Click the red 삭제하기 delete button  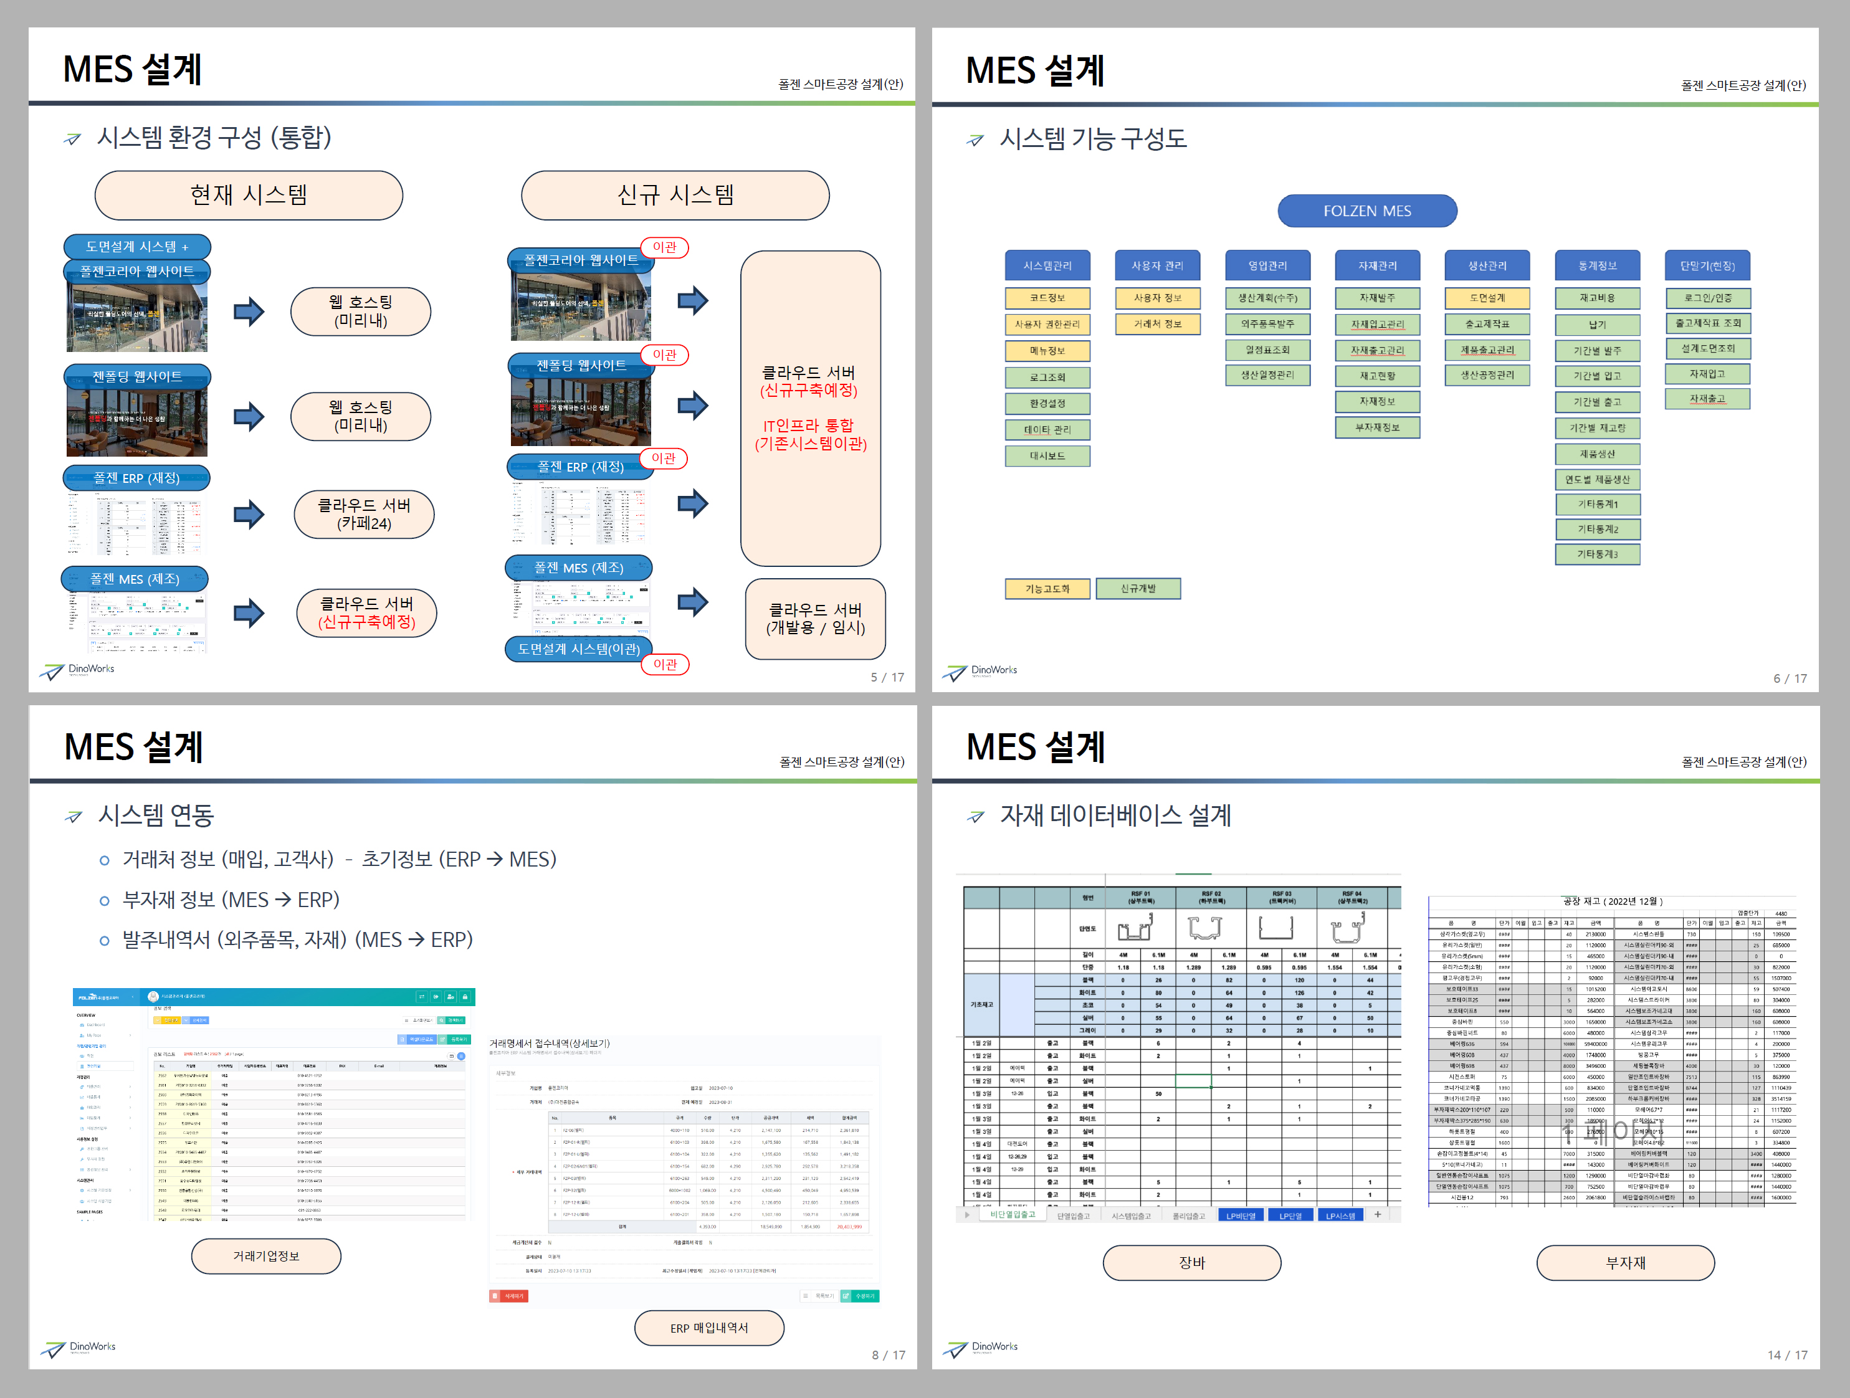pyautogui.click(x=508, y=1296)
